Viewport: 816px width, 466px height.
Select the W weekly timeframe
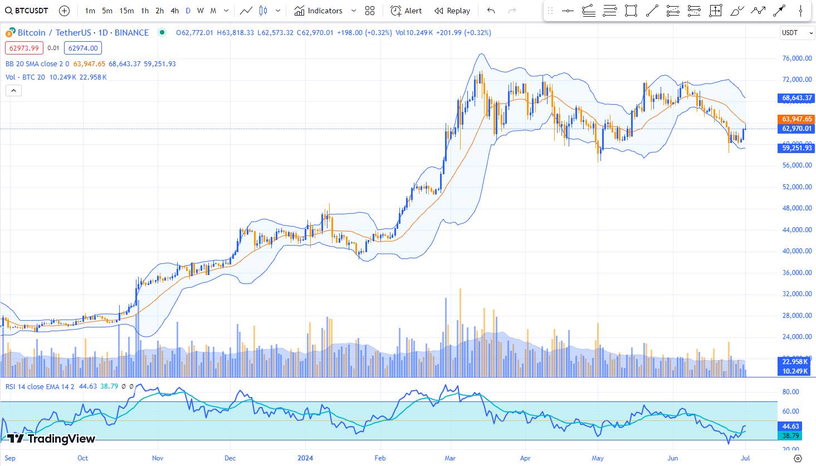click(x=201, y=11)
